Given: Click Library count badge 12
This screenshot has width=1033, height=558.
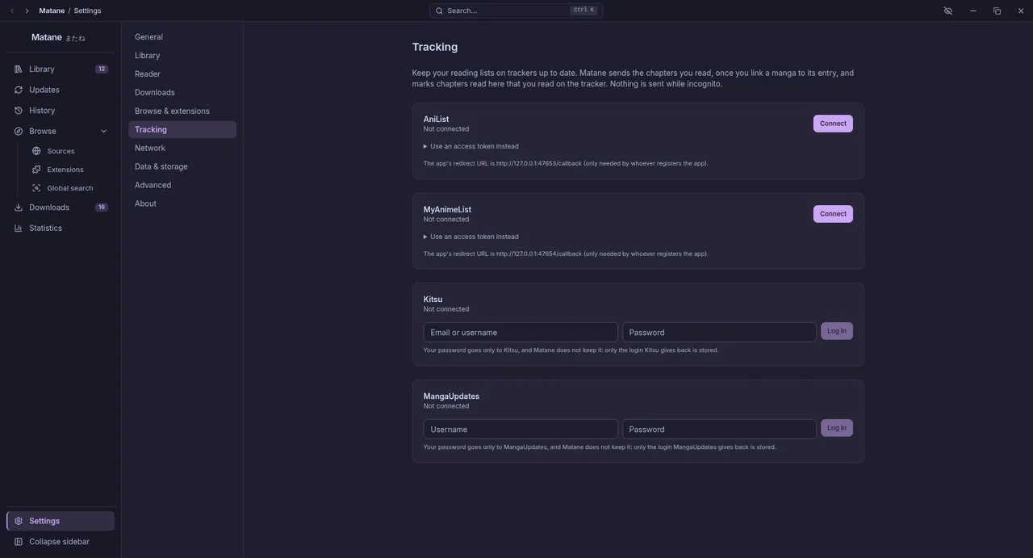Looking at the screenshot, I should click(102, 69).
